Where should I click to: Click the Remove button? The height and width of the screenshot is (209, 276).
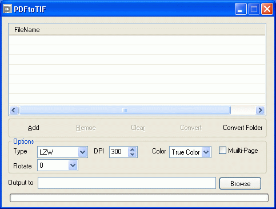tap(86, 128)
